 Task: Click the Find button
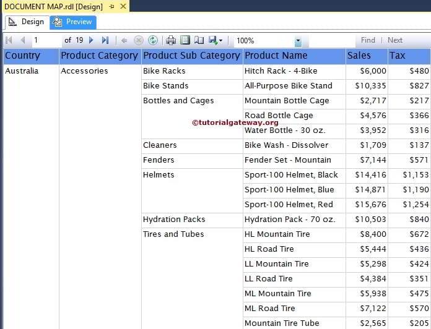(368, 40)
